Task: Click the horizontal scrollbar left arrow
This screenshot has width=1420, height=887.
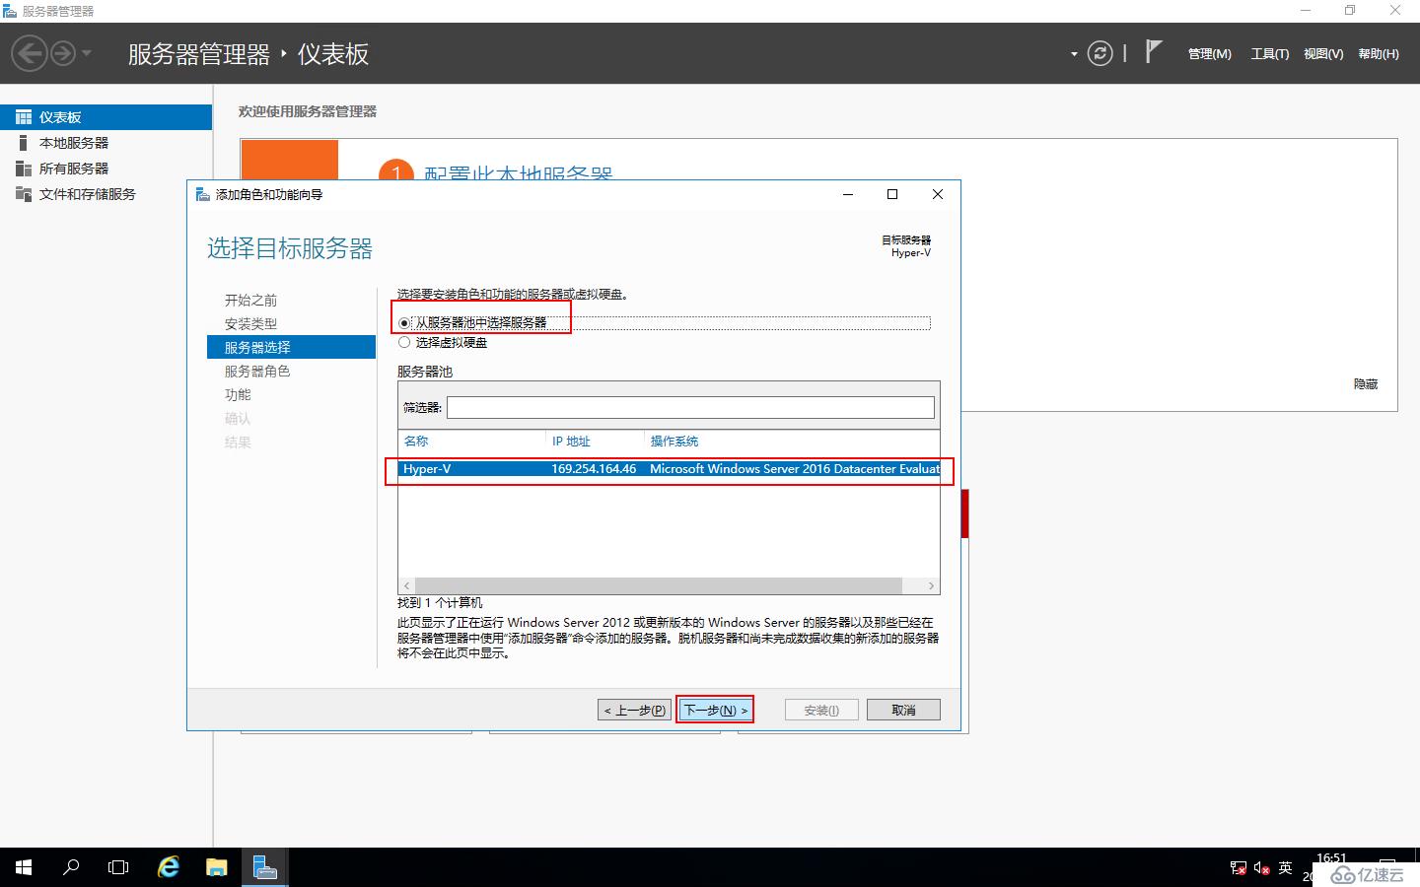Action: tap(406, 585)
